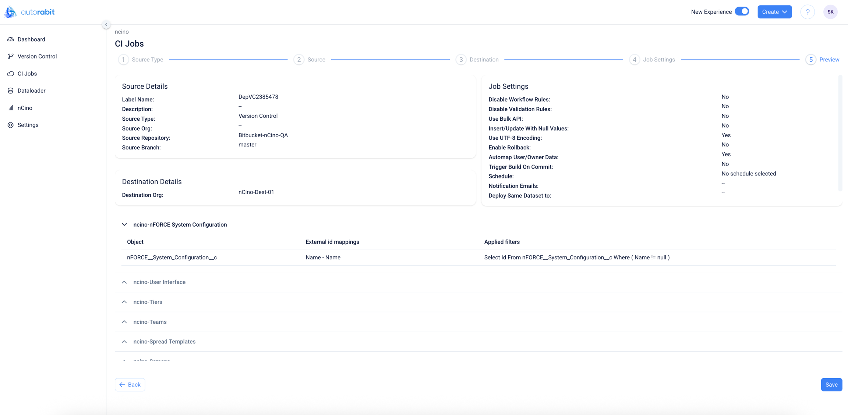The width and height of the screenshot is (848, 415).
Task: Click the Settings gear icon
Action: (x=11, y=125)
